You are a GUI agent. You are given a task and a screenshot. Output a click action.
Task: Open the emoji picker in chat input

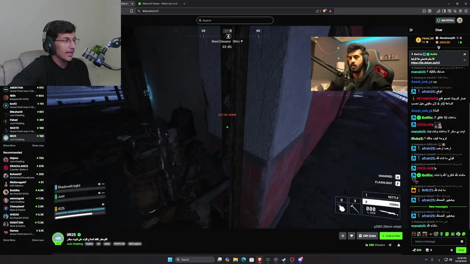pyautogui.click(x=462, y=242)
